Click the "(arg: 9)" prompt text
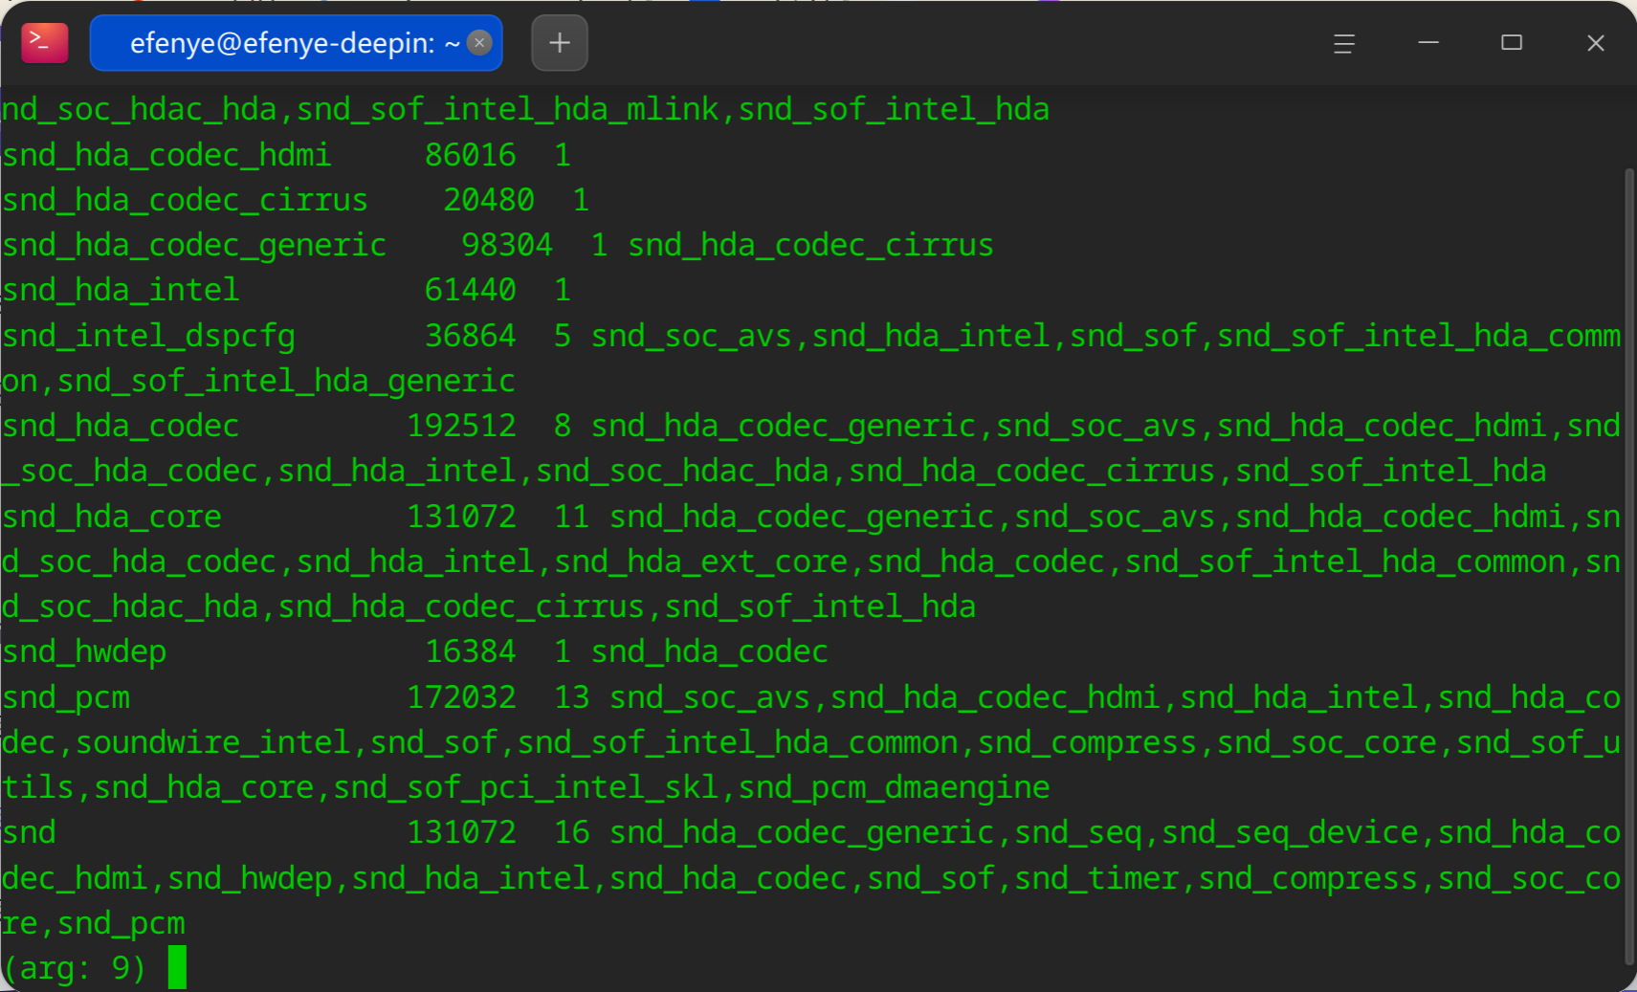 75,968
